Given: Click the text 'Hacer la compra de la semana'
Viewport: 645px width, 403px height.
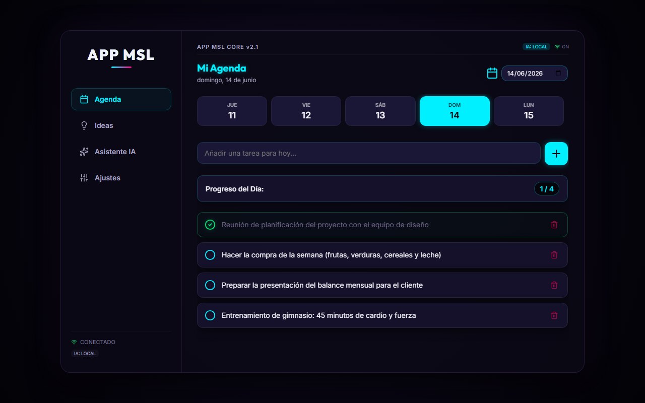Looking at the screenshot, I should (x=272, y=255).
